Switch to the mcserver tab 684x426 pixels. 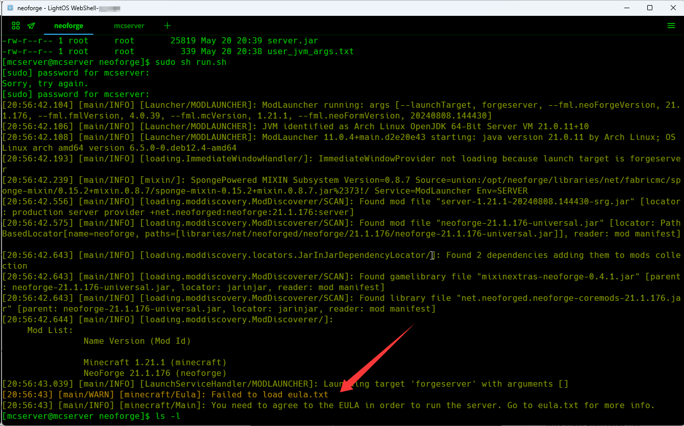129,26
